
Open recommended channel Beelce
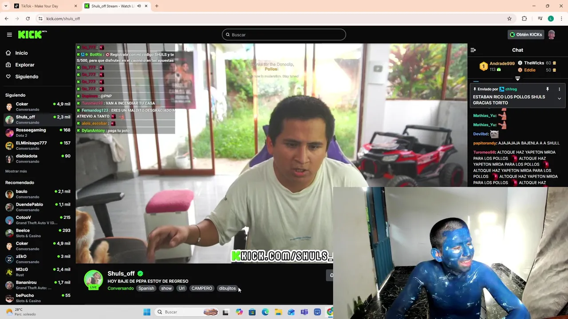pos(38,233)
